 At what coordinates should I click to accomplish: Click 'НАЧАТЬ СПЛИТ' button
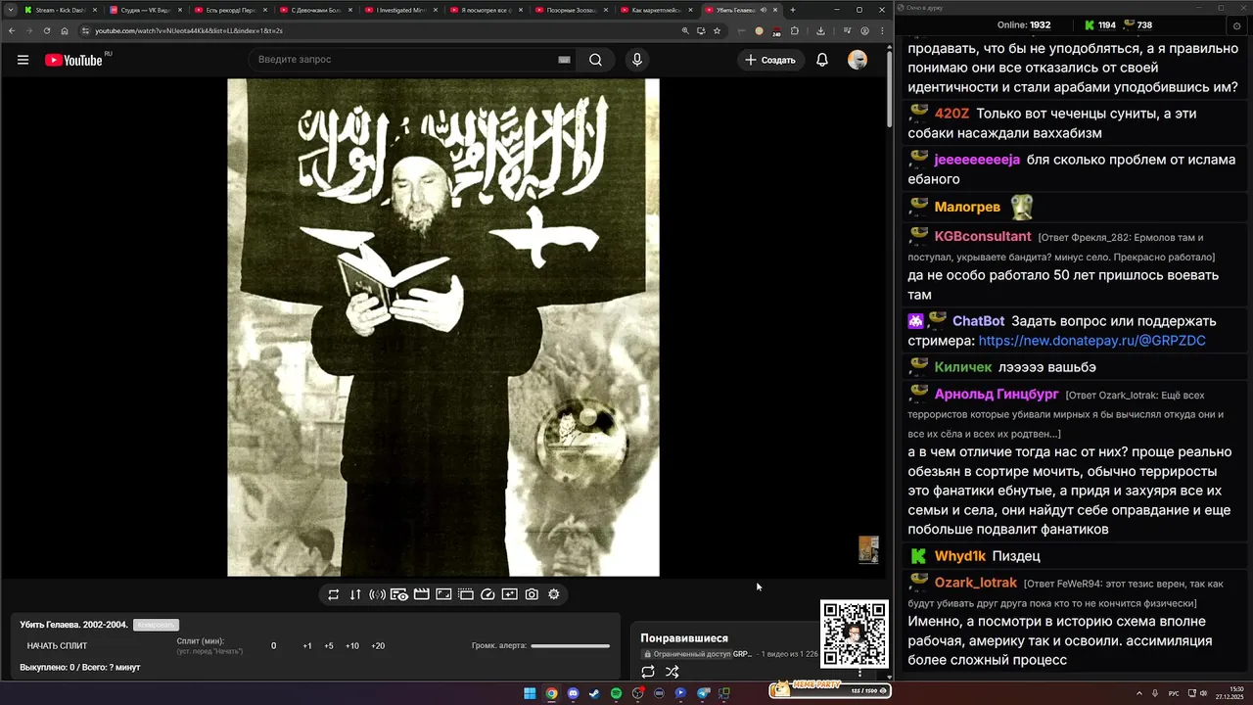click(57, 646)
